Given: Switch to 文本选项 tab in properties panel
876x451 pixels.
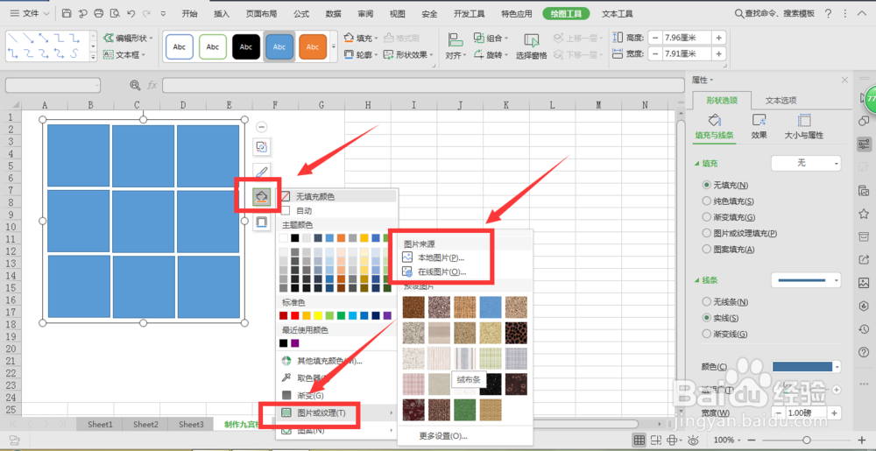Looking at the screenshot, I should 781,101.
